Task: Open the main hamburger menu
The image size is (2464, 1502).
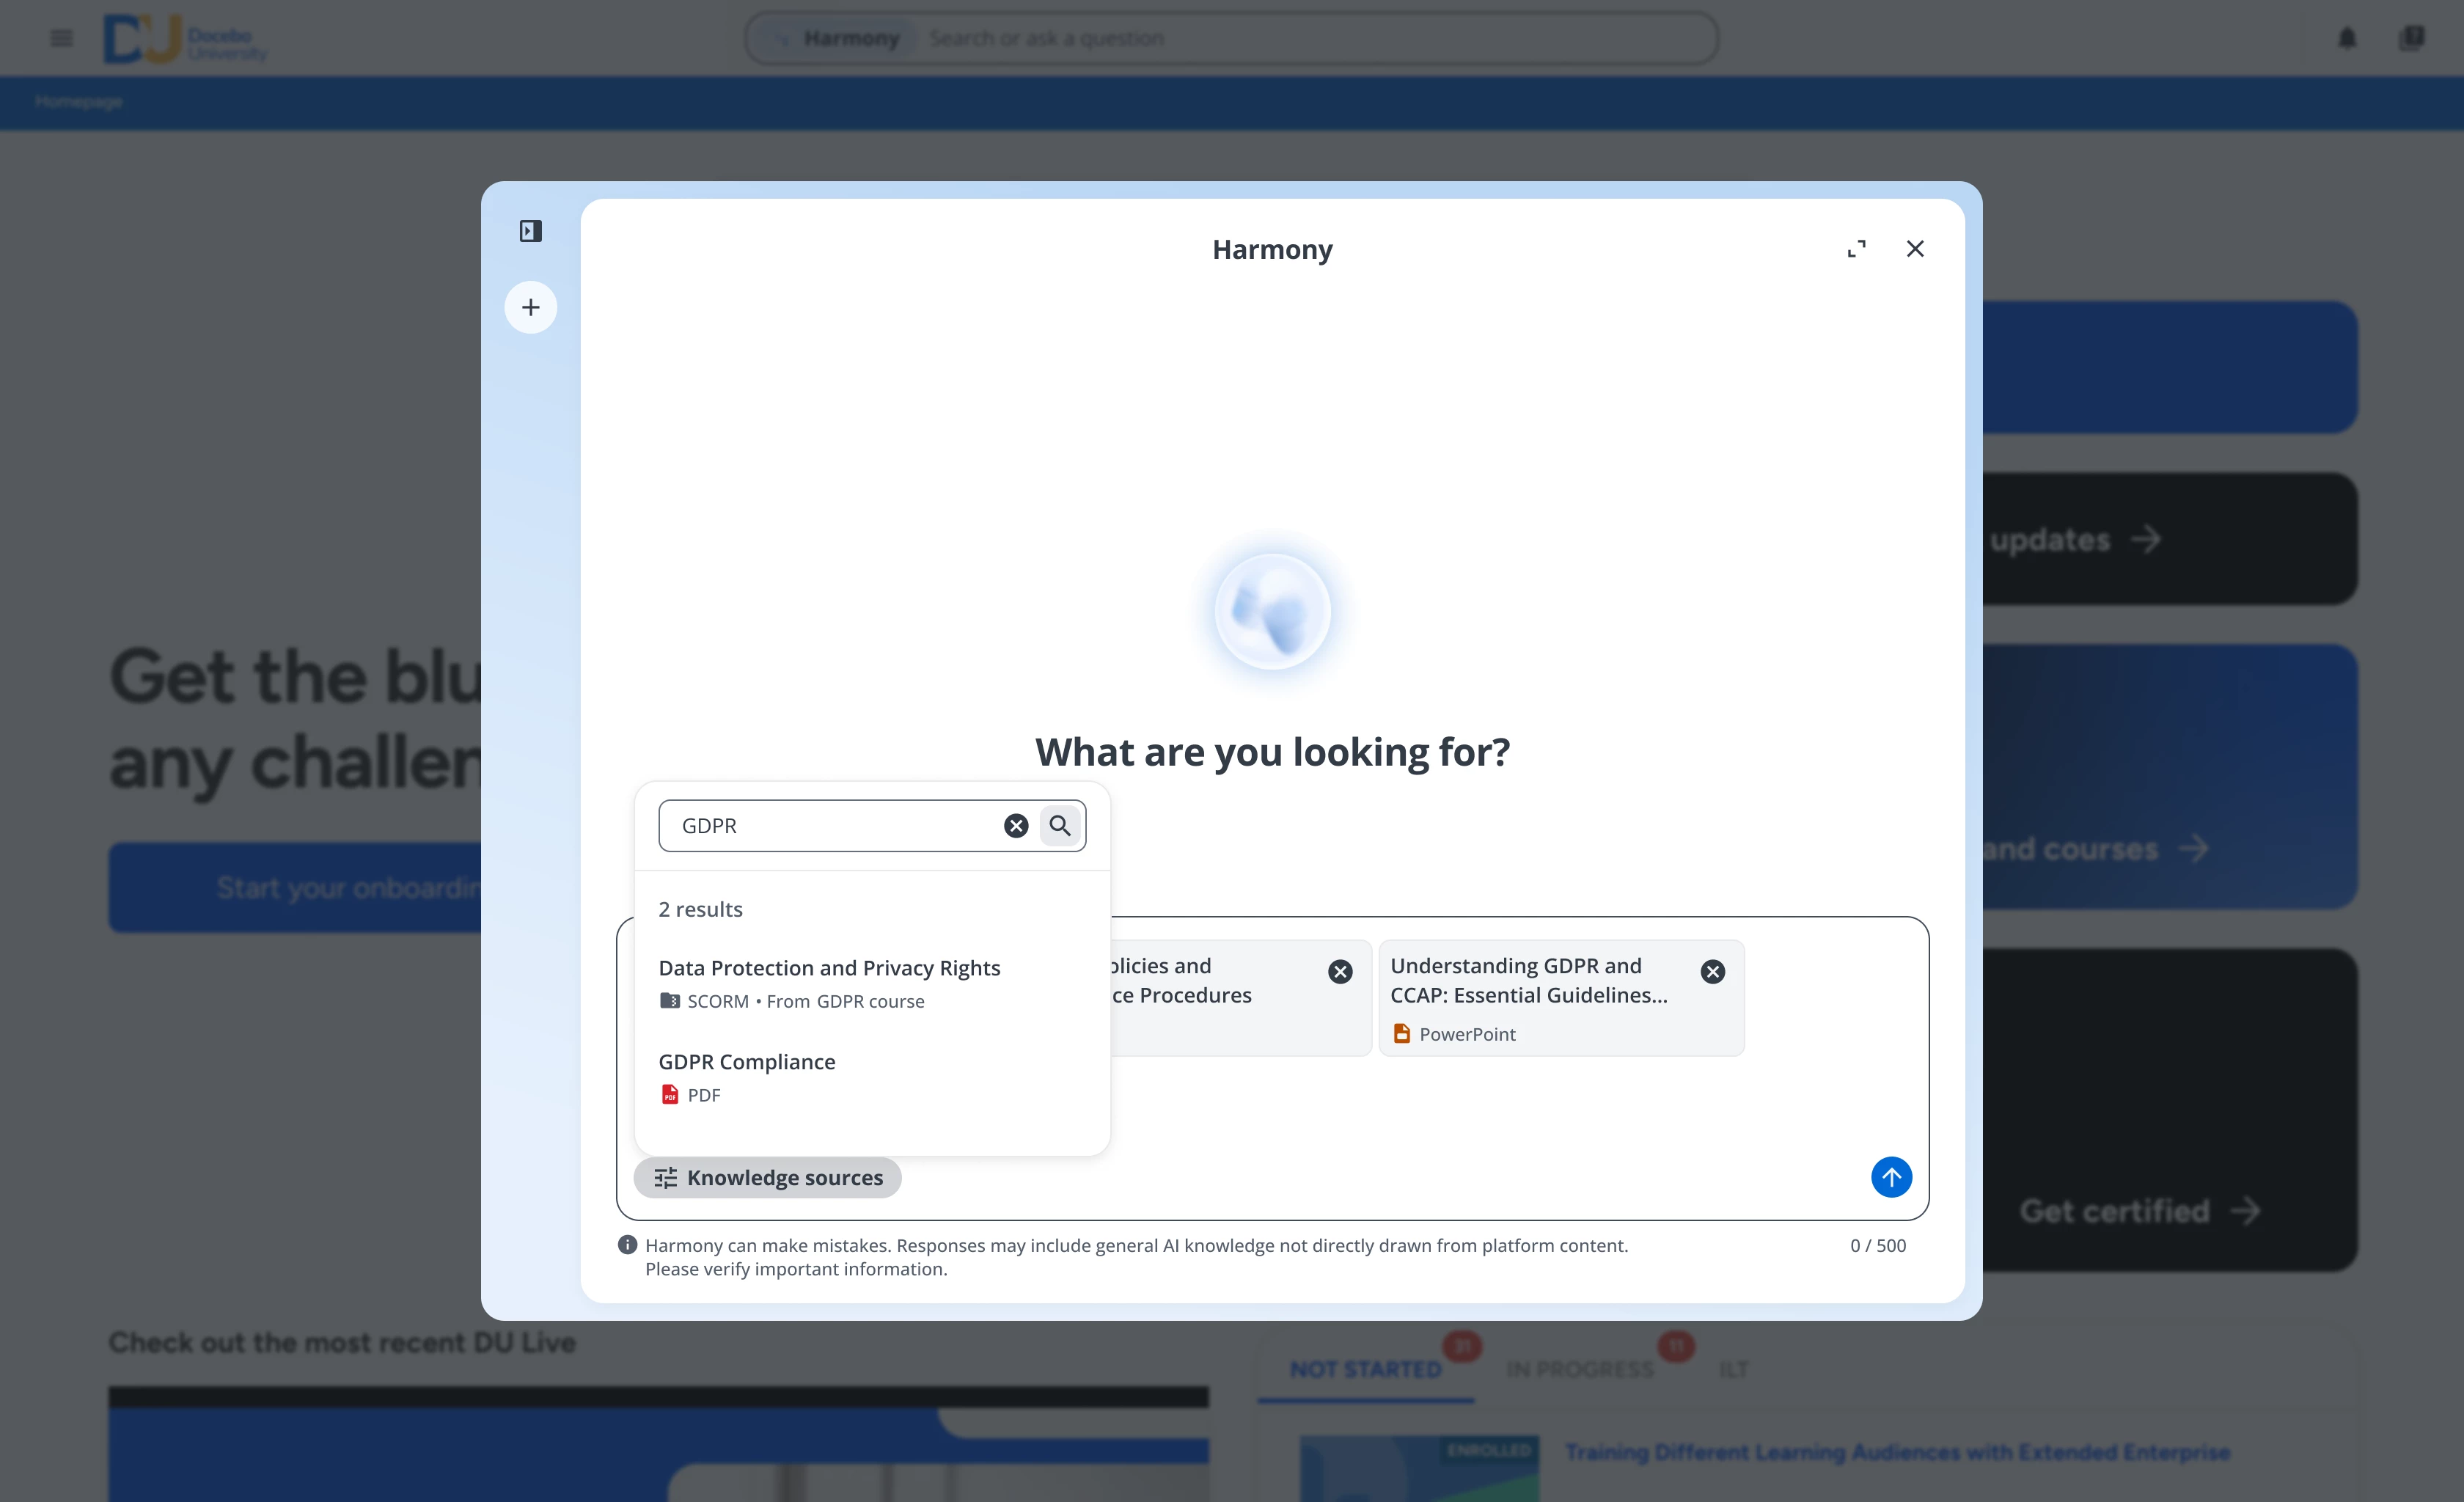Action: (61, 38)
